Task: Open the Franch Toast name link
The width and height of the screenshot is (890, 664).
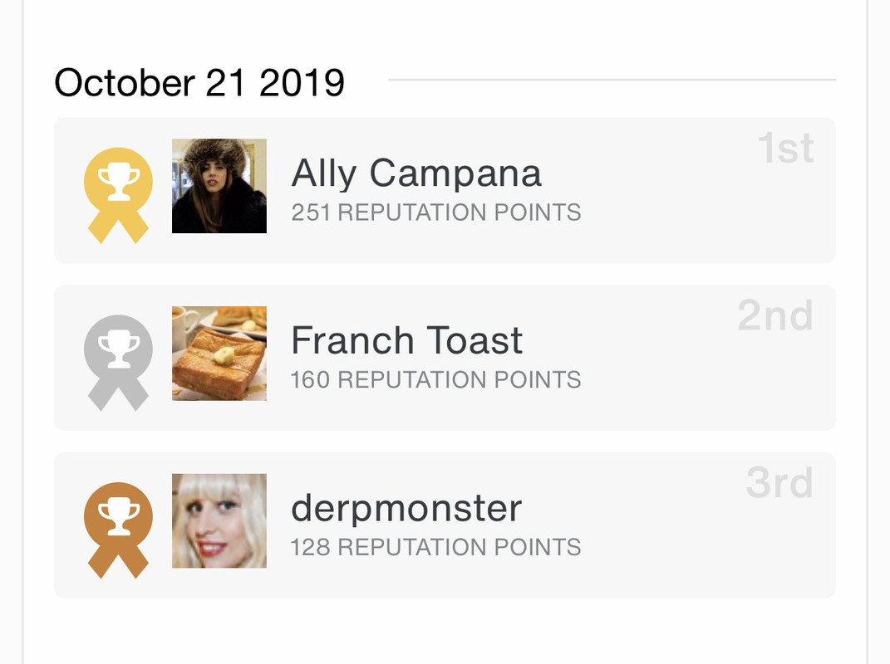Action: [x=406, y=340]
